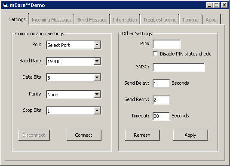
Task: Expand the Baud Rate dropdown
Action: pyautogui.click(x=97, y=61)
